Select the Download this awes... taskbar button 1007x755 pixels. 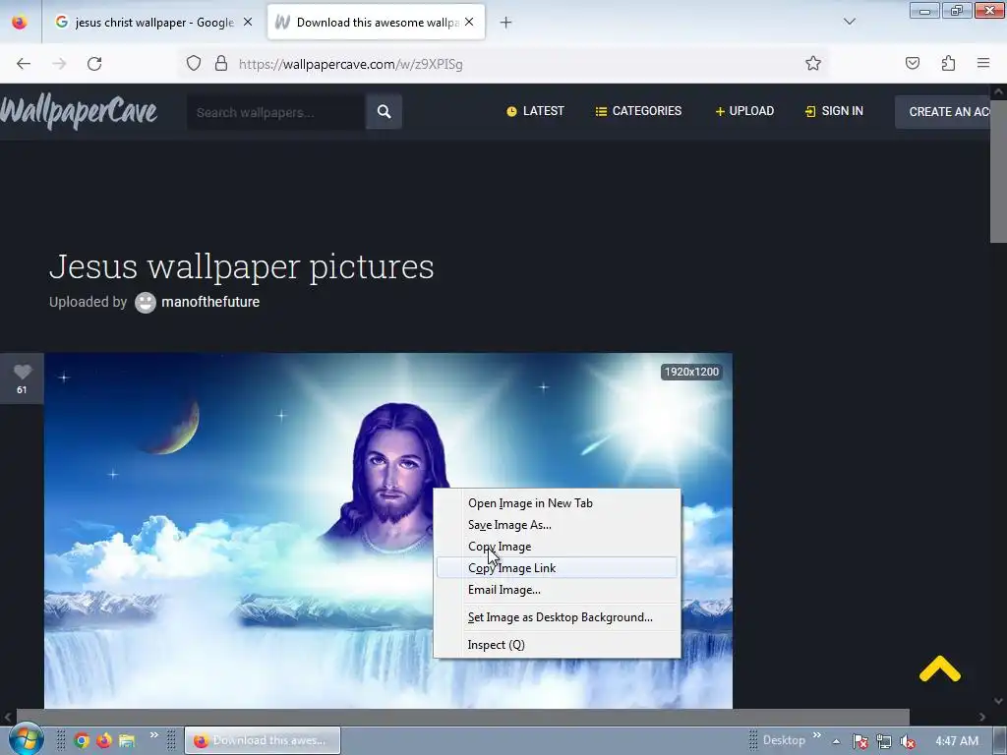coord(263,740)
